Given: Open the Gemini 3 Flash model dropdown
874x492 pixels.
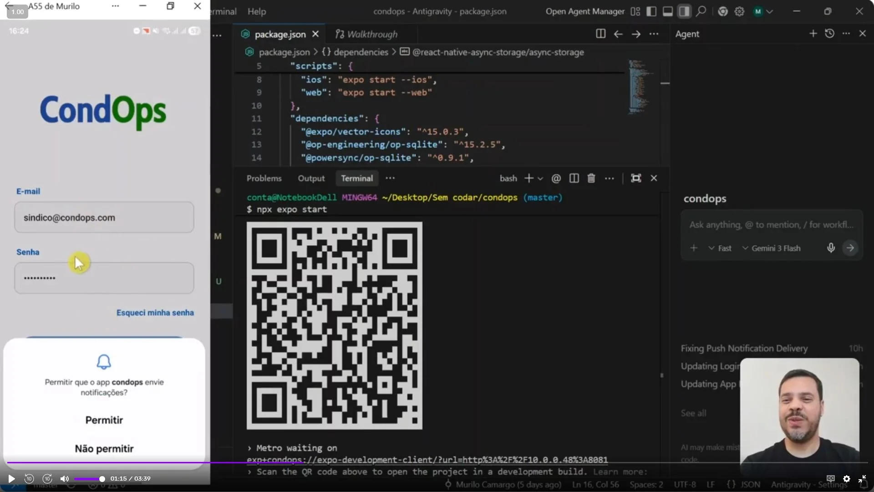Looking at the screenshot, I should coord(771,248).
